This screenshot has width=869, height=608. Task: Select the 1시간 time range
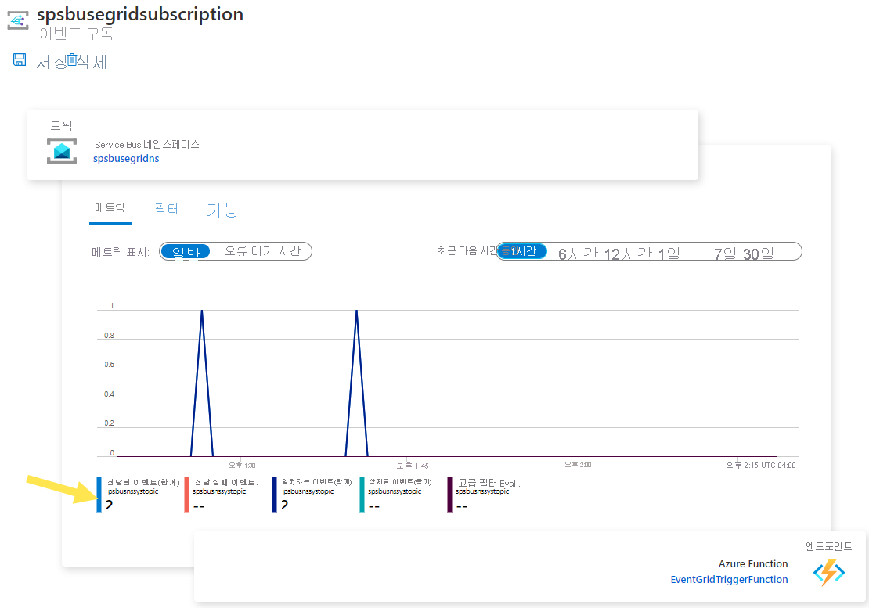(522, 251)
